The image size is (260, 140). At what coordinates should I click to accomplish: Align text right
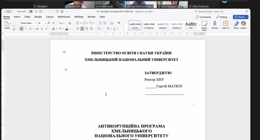point(87,29)
